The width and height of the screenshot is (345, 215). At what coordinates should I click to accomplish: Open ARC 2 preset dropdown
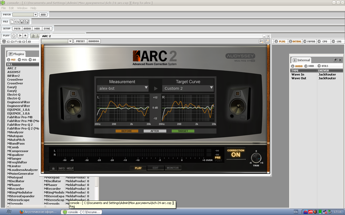[70, 41]
